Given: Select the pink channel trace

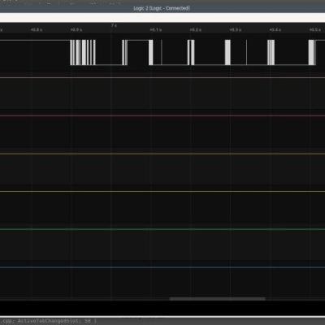Looking at the screenshot, I should point(162,115).
